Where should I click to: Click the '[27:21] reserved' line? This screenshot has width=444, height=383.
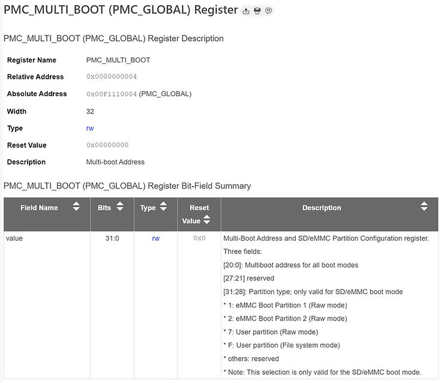(248, 279)
